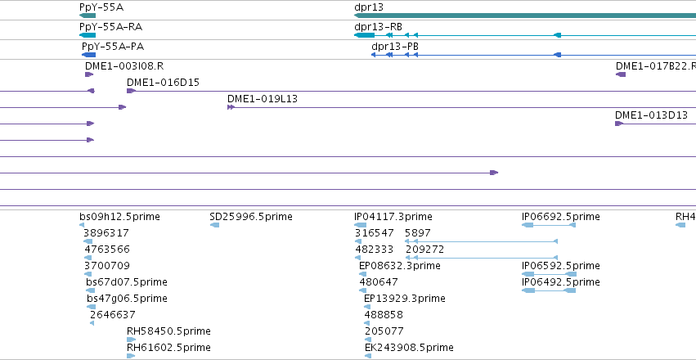Open the EK243908.5prime EST label
Screen dimensions: 696x360
(x=409, y=348)
